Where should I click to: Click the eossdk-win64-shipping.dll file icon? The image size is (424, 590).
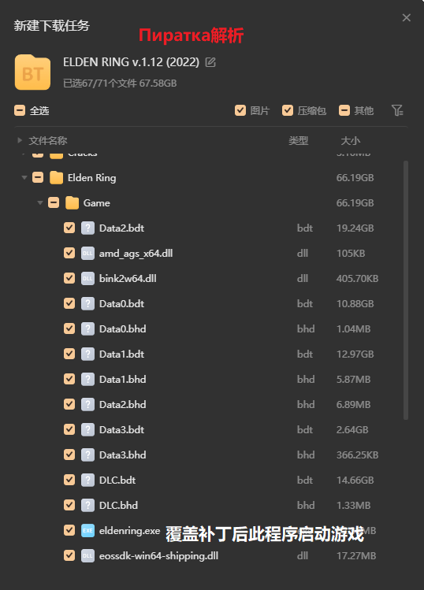point(87,556)
